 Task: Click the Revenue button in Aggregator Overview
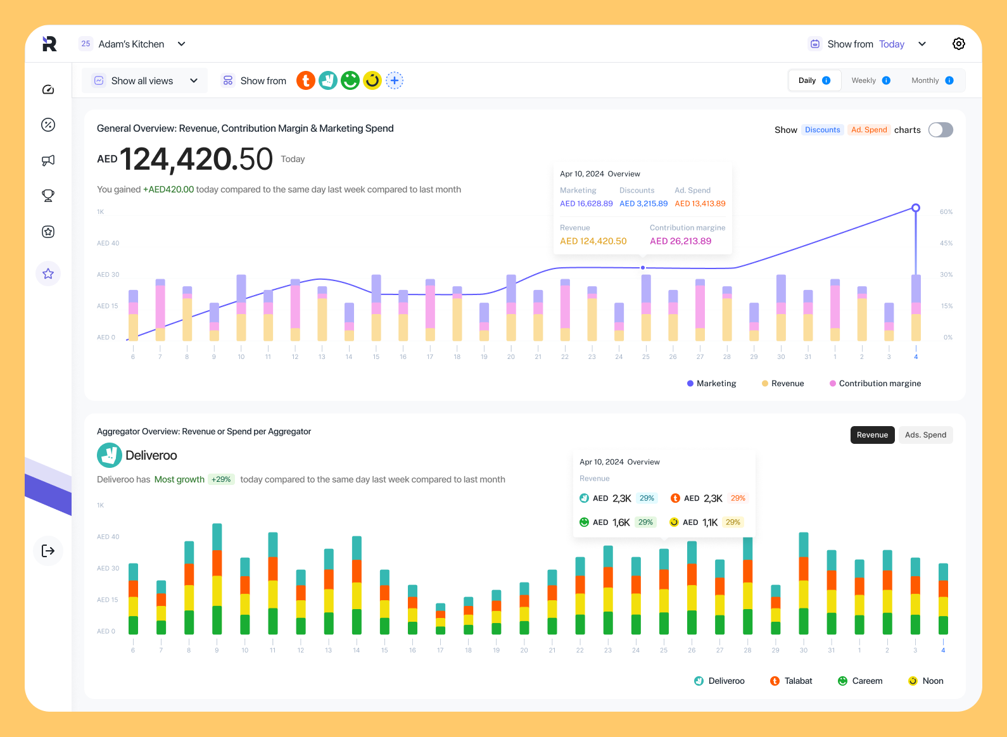pos(872,435)
